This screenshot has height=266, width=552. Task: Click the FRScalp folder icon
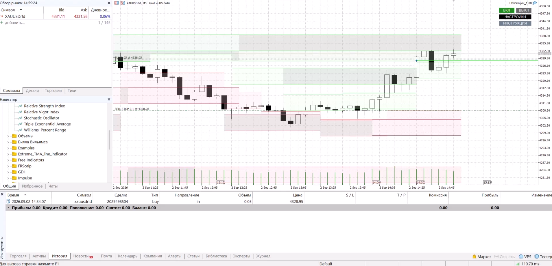pyautogui.click(x=14, y=166)
